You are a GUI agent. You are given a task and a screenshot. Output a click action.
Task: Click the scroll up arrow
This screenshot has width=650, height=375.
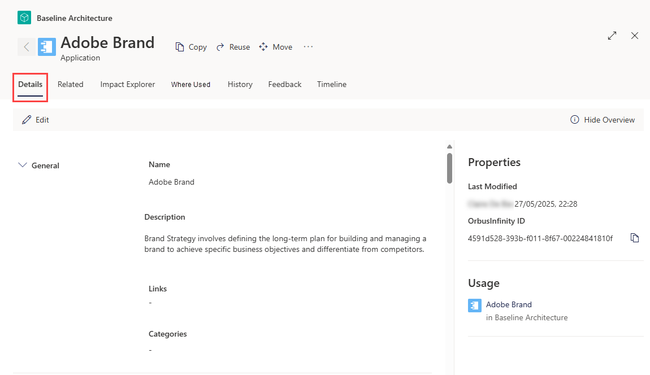pos(449,147)
